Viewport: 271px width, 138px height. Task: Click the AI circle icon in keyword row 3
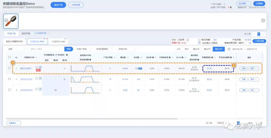[37, 89]
